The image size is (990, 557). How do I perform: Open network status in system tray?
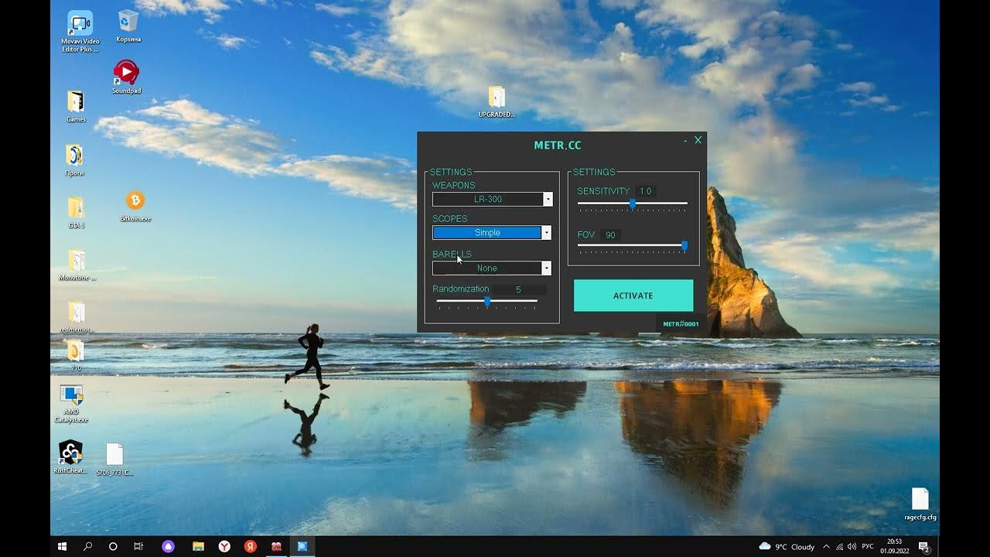click(839, 546)
